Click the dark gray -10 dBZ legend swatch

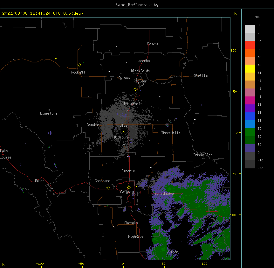(x=250, y=164)
